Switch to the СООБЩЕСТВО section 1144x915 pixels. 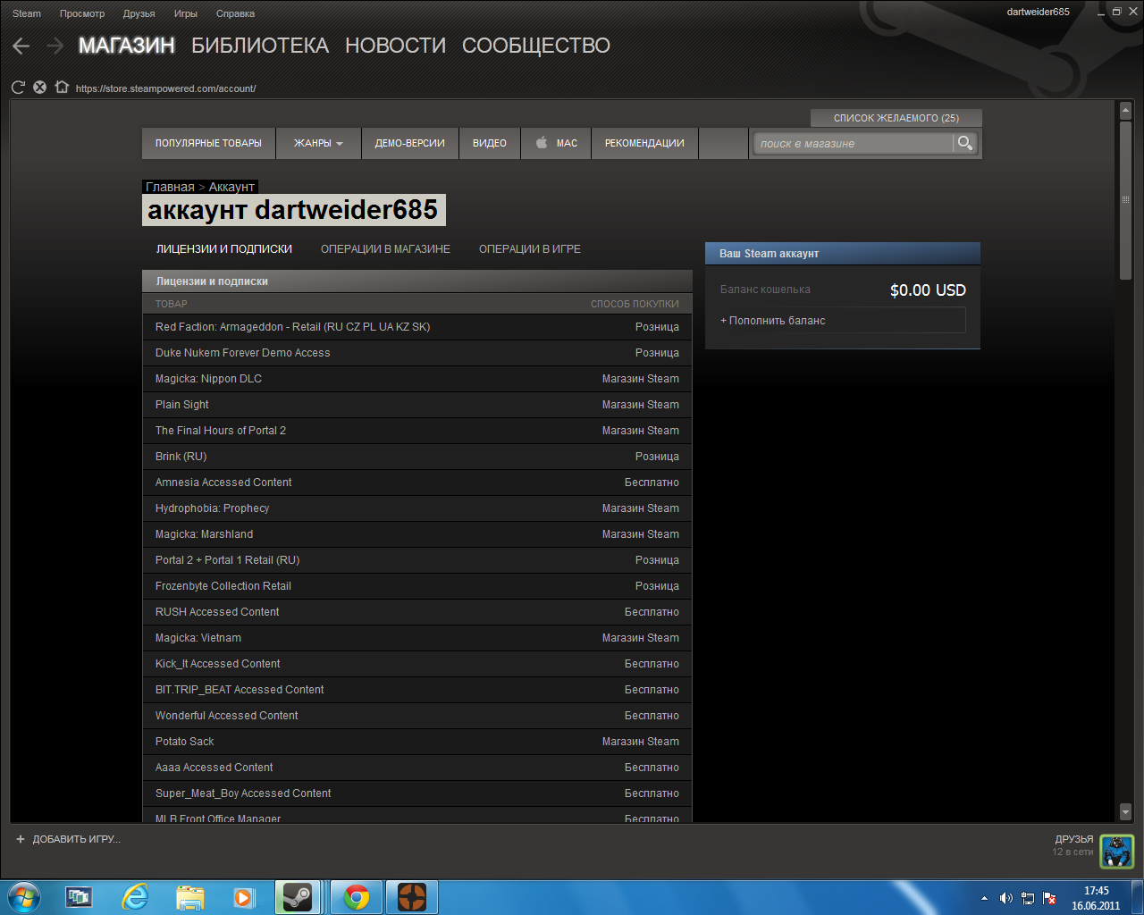click(x=536, y=46)
